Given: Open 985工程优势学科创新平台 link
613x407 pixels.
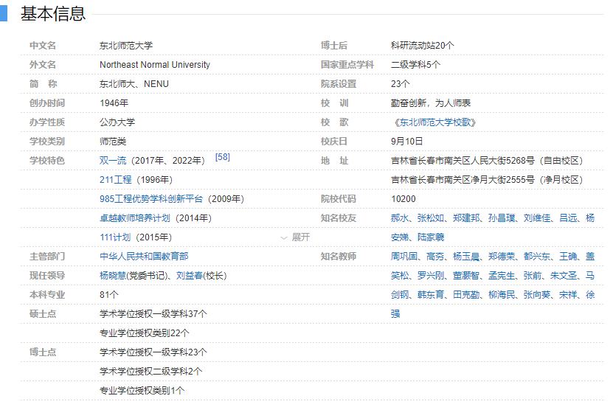Looking at the screenshot, I should pyautogui.click(x=152, y=199).
